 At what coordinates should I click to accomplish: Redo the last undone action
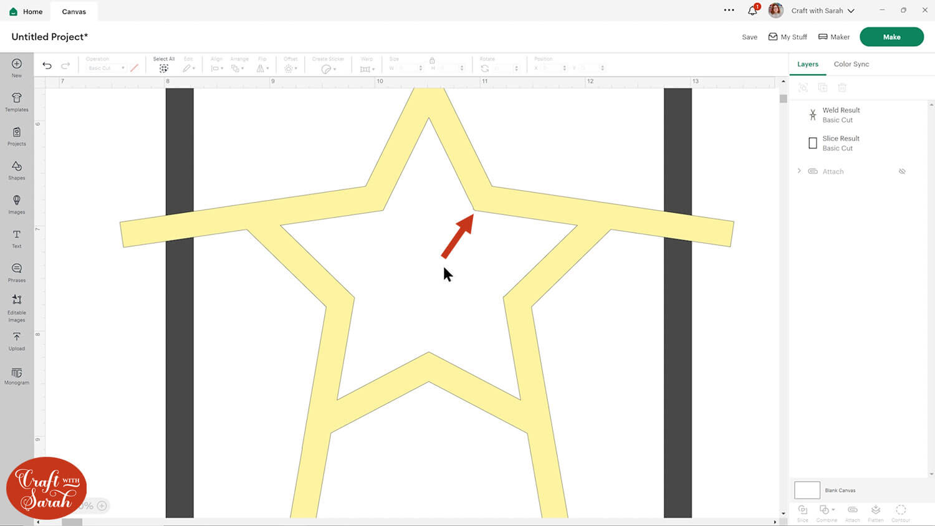click(65, 65)
